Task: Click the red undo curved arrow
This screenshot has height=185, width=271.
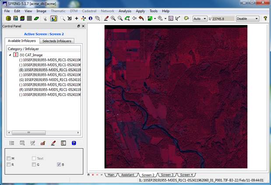Action: pyautogui.click(x=141, y=18)
